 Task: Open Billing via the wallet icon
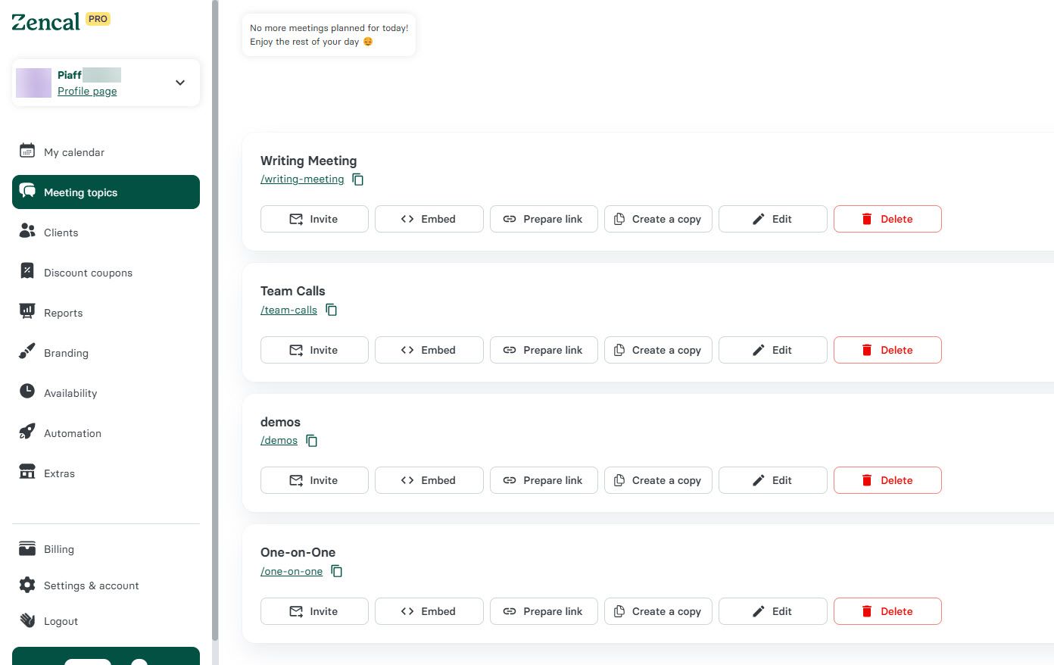(27, 548)
